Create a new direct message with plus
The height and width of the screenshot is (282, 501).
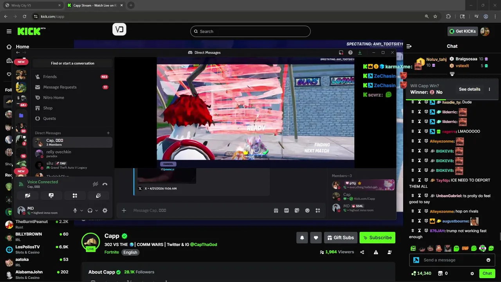[x=108, y=133]
